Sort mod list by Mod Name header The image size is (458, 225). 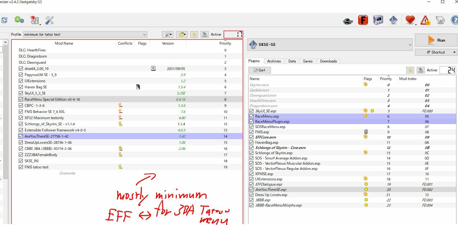pyautogui.click(x=64, y=43)
